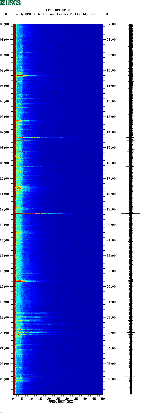Click the 03:00 UTC time label
Viewport: 142px width, 415px height.
pyautogui.click(x=111, y=333)
